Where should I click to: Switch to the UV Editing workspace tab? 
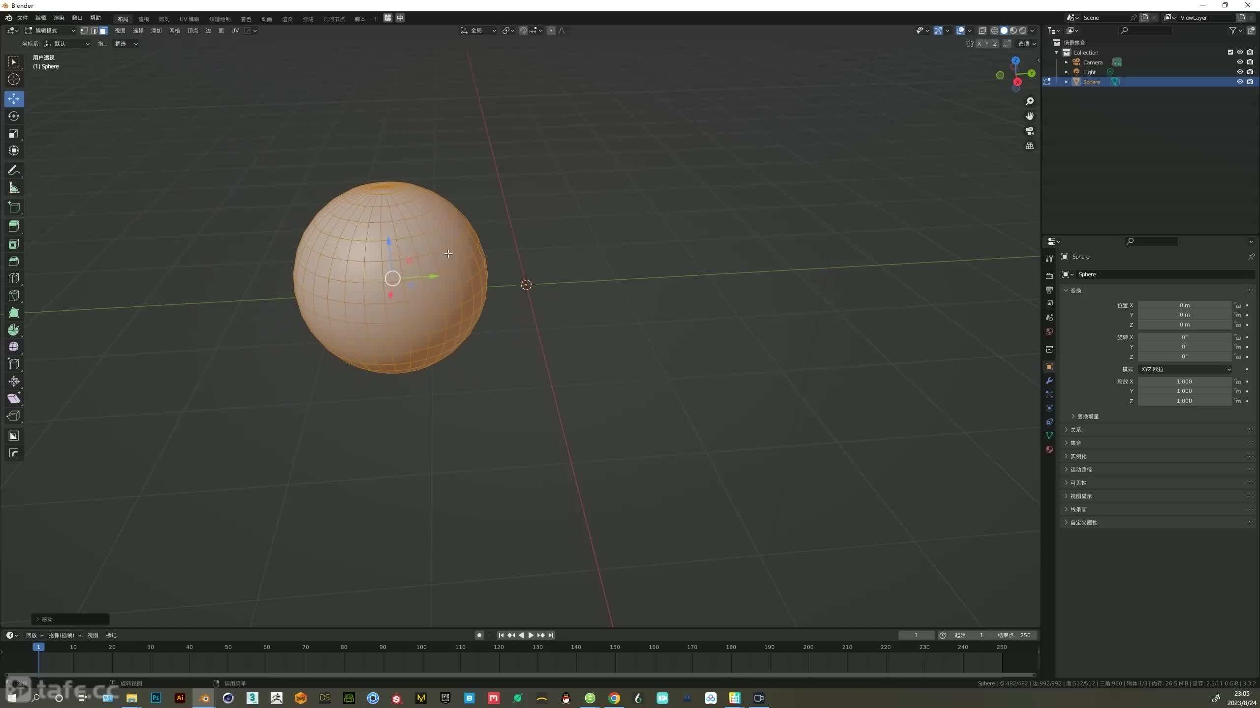coord(189,19)
